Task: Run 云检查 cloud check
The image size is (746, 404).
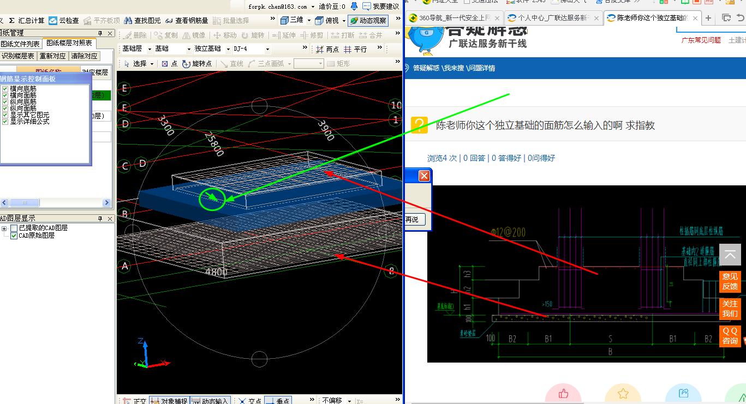Action: pyautogui.click(x=64, y=21)
